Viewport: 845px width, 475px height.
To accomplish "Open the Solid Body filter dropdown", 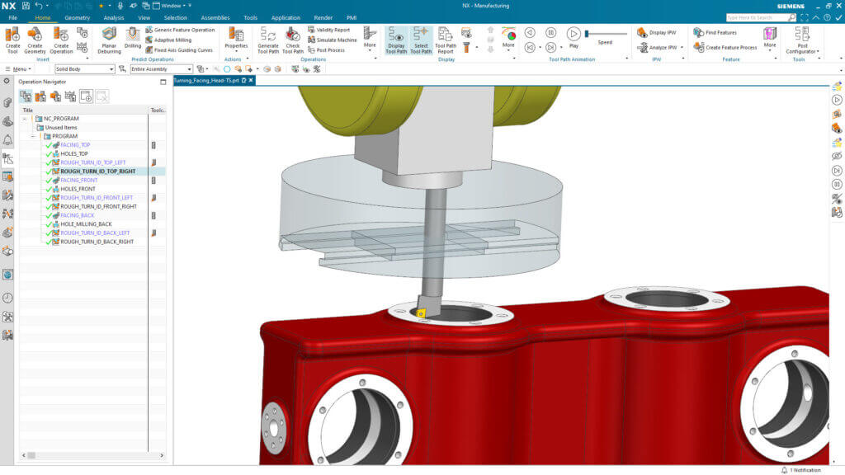I will [x=84, y=69].
